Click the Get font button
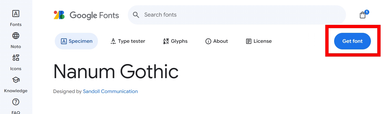Image resolution: width=390 pixels, height=114 pixels. pyautogui.click(x=352, y=41)
